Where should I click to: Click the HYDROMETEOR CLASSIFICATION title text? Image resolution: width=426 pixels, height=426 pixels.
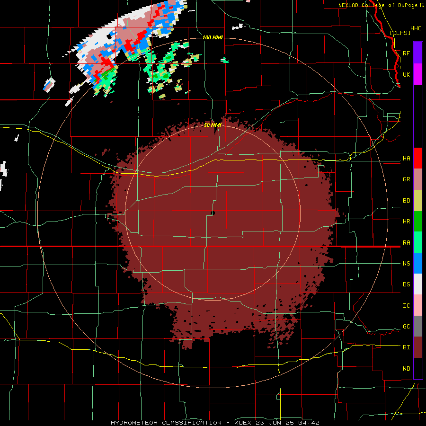(166, 423)
